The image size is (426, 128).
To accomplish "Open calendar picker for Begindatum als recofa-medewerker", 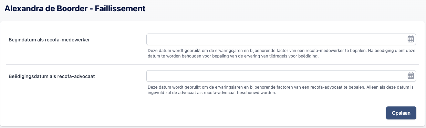I will click(x=411, y=39).
